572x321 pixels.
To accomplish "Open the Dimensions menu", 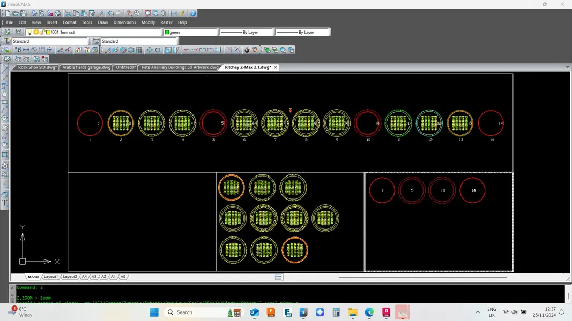I will [x=124, y=22].
